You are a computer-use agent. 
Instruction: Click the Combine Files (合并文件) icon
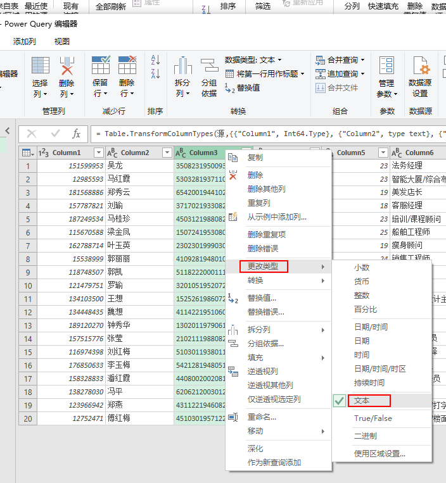coord(320,88)
